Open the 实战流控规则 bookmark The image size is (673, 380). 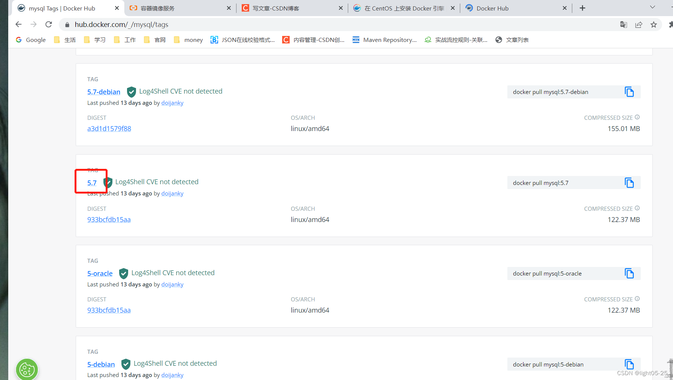[x=456, y=40]
